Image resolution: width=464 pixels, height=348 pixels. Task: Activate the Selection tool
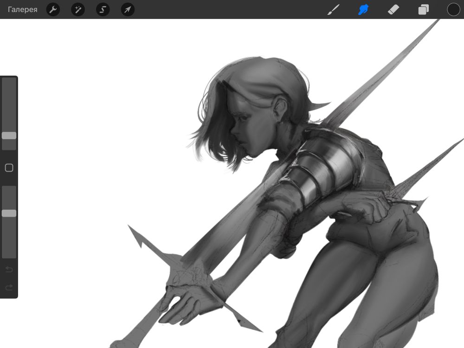click(103, 9)
